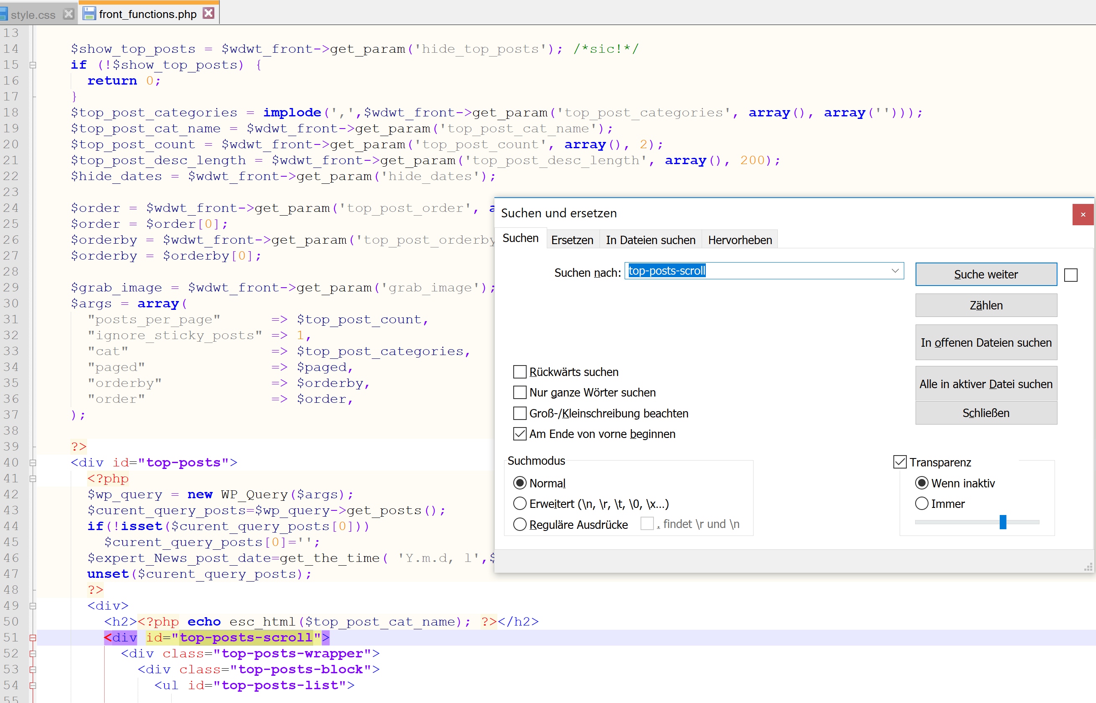Click the echo keyword on line 50

pyautogui.click(x=204, y=622)
